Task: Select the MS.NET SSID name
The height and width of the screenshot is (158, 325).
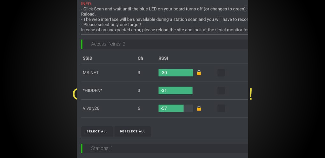Action: point(91,73)
